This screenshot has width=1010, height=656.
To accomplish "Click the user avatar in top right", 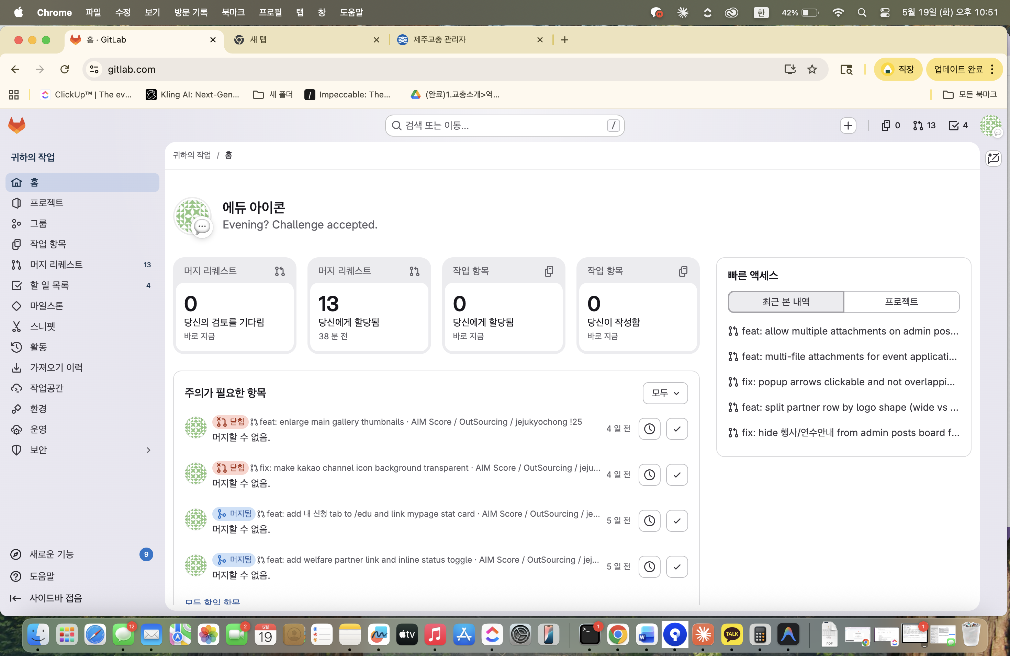I will tap(990, 126).
